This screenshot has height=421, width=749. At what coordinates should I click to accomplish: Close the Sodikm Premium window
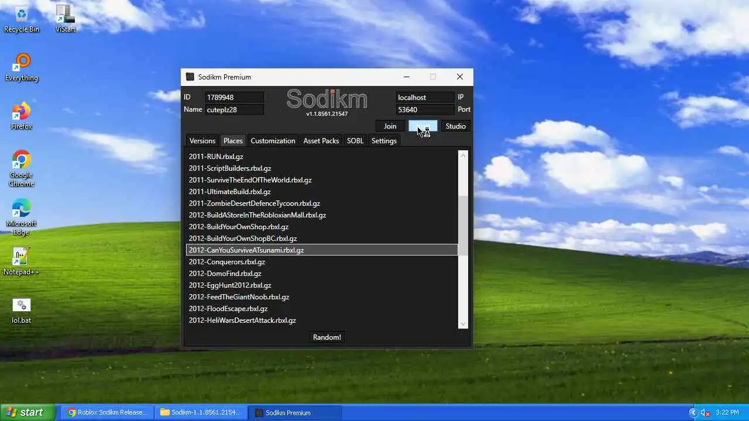click(460, 77)
